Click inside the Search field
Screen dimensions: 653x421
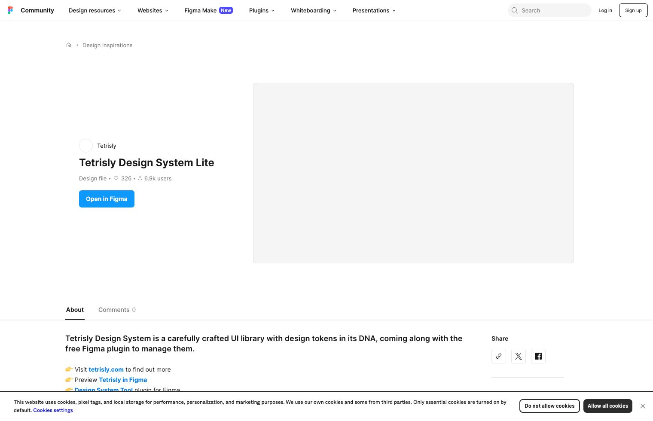pos(550,10)
